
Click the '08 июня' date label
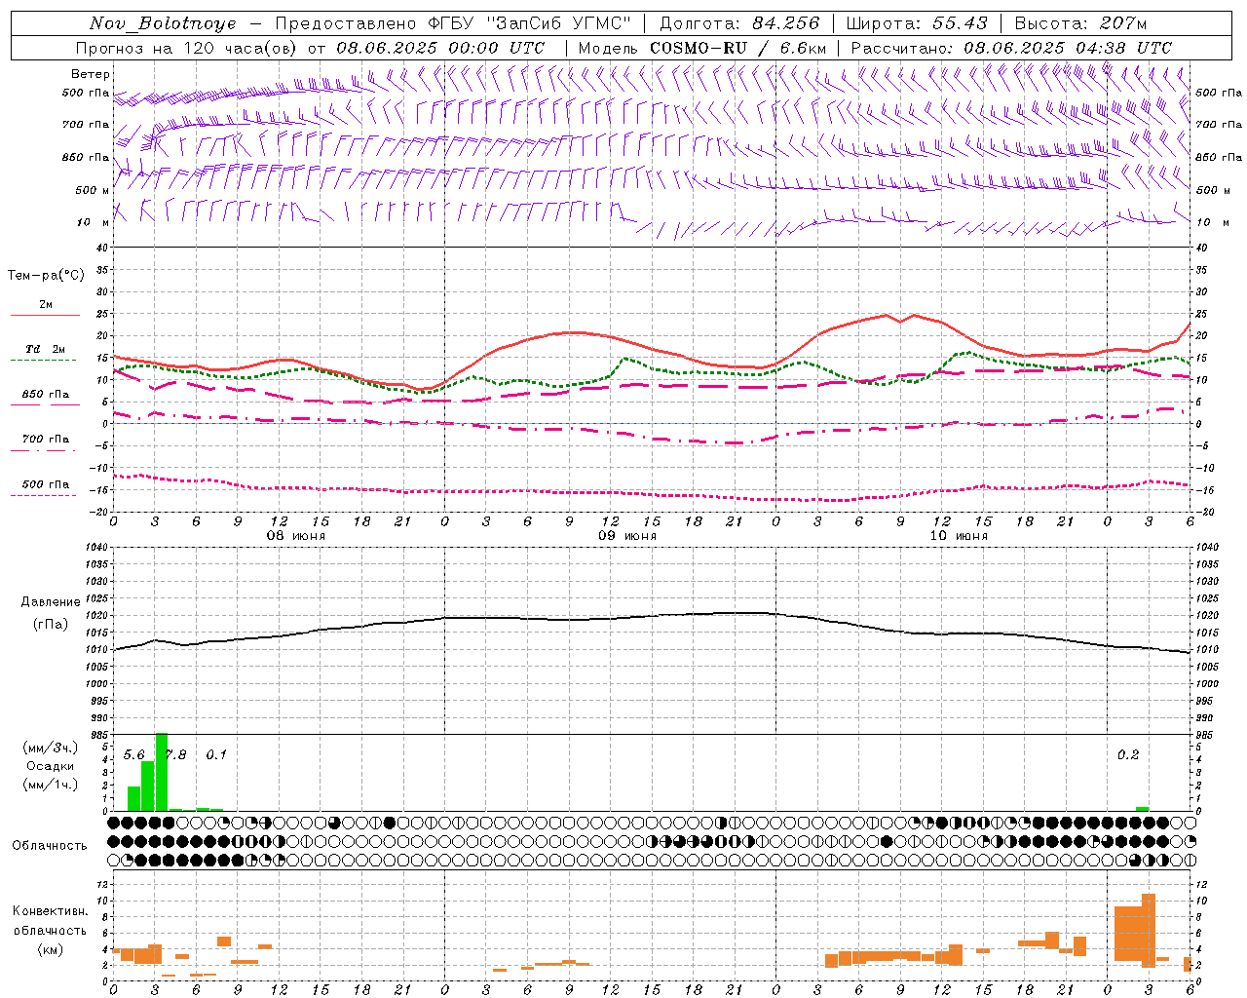pos(296,536)
